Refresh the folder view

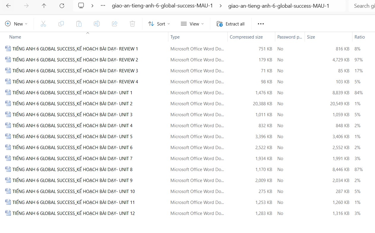tap(62, 6)
